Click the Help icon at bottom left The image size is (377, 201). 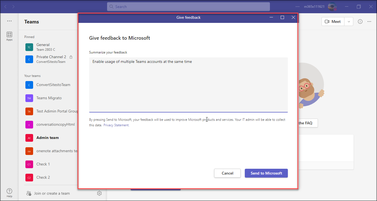[9, 192]
